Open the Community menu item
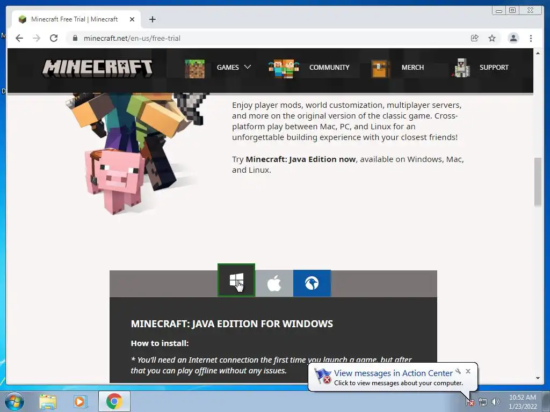The width and height of the screenshot is (550, 412). pyautogui.click(x=329, y=67)
